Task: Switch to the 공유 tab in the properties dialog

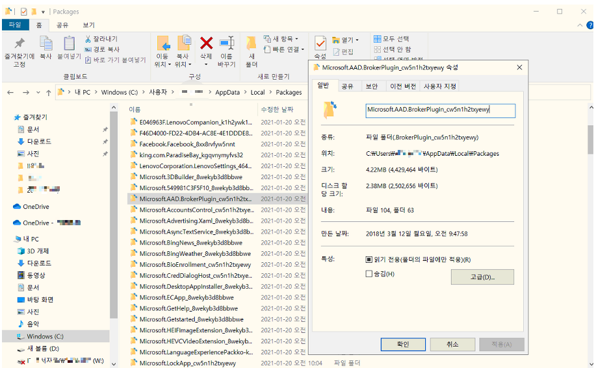Action: (x=347, y=86)
